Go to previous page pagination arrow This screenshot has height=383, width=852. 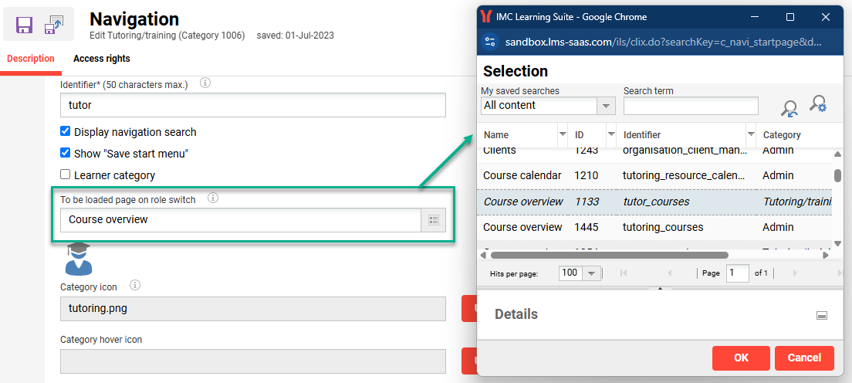point(669,273)
